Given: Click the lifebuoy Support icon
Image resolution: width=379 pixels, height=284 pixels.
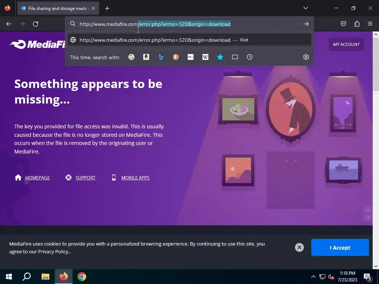Looking at the screenshot, I should 68,177.
